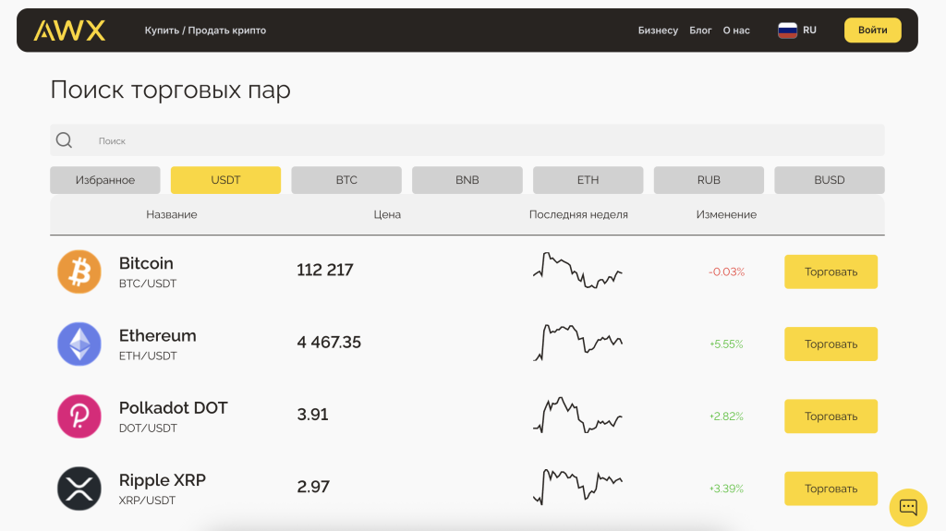Show RUB trading pairs
Screen dimensions: 946x531
click(x=709, y=180)
